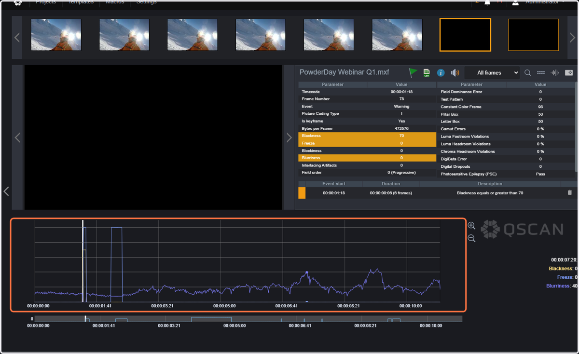The image size is (579, 354).
Task: Click the Chroma Headroom Violations row
Action: pos(506,151)
